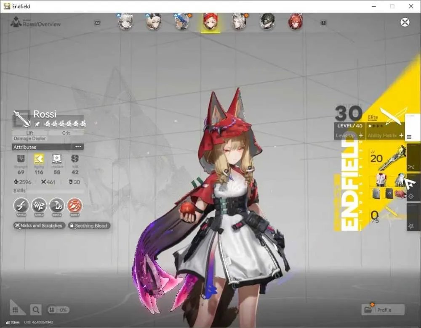Click the highlighted Agility attribute icon

[x=39, y=159]
